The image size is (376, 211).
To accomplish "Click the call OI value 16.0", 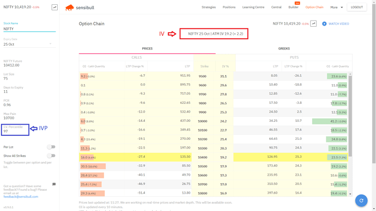I will (x=84, y=157).
